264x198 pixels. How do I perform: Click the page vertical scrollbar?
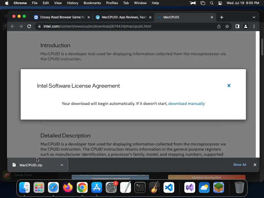(258, 94)
